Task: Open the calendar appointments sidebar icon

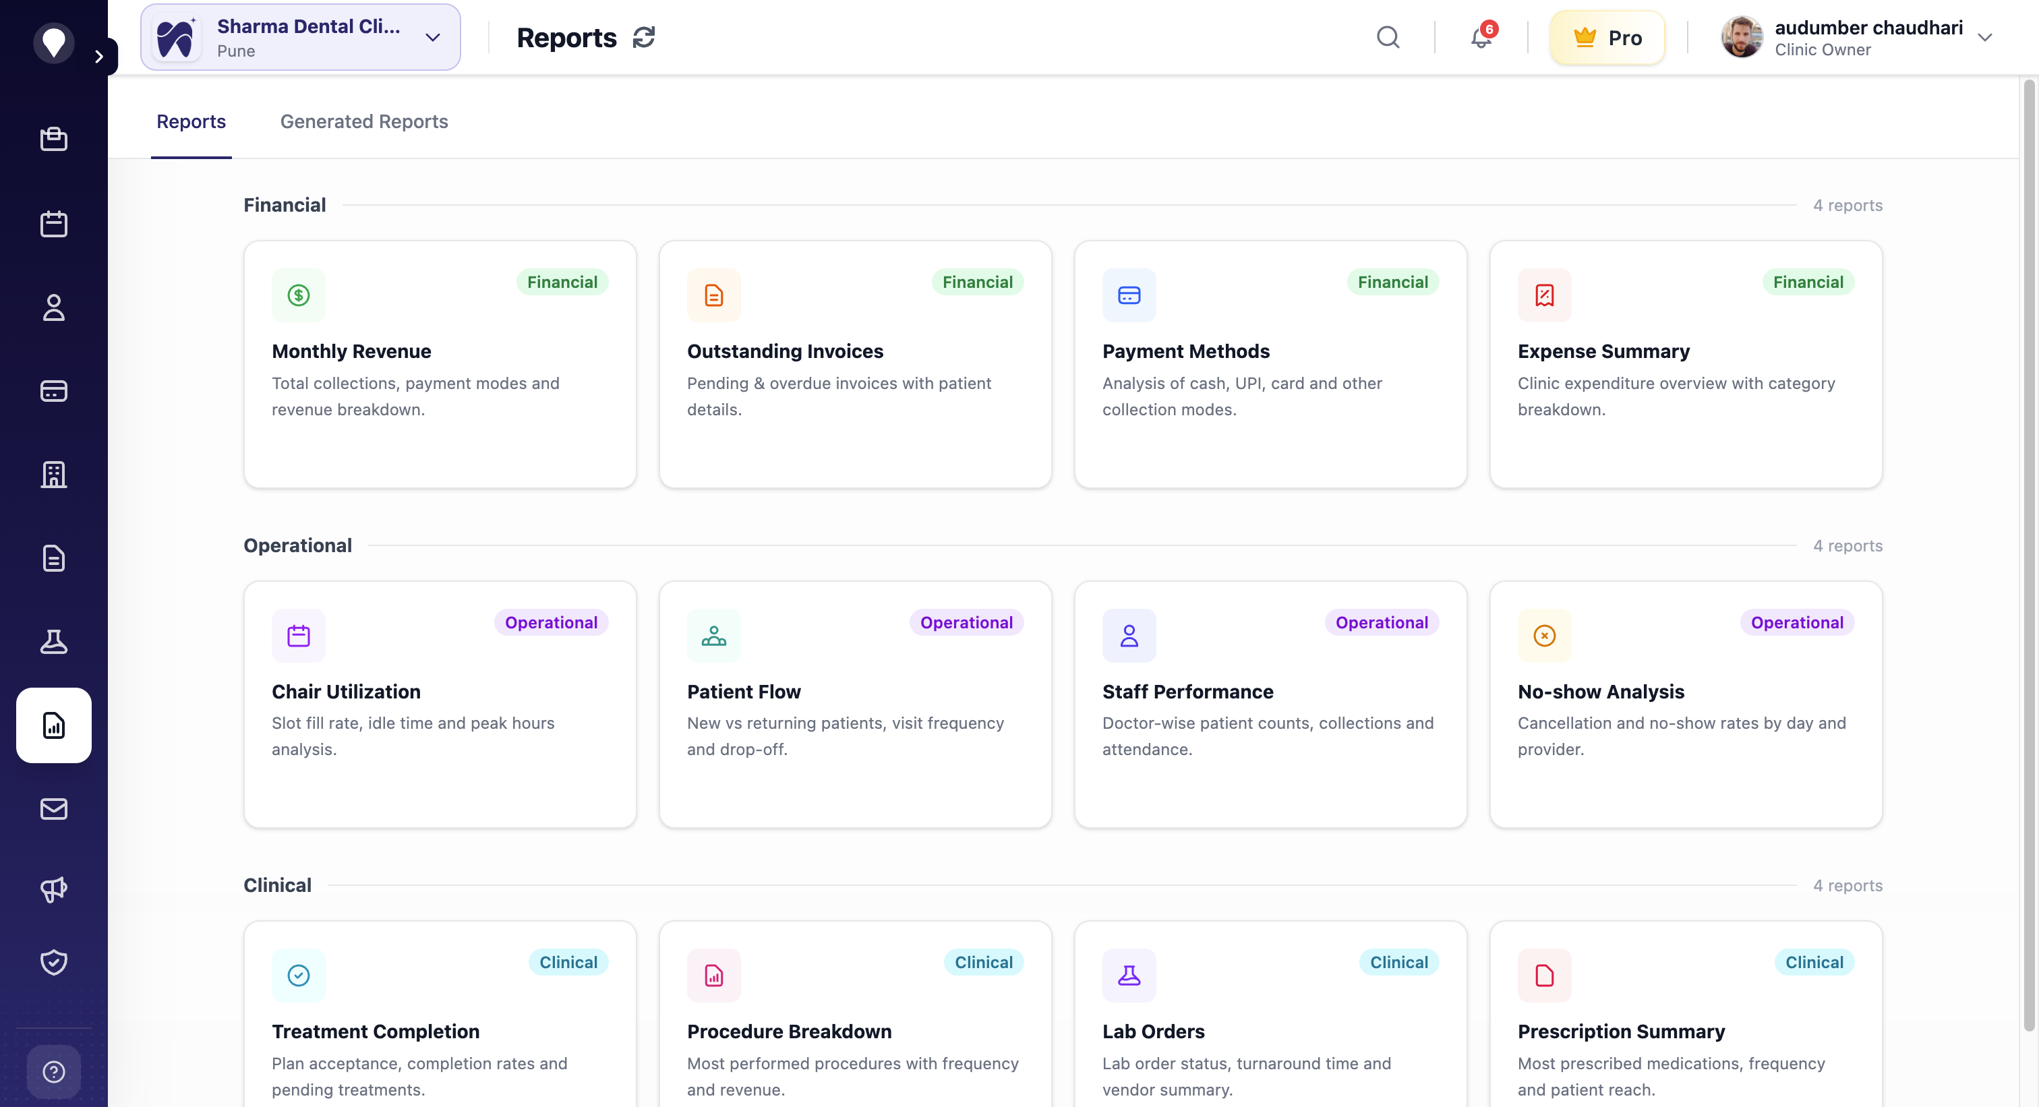Action: coord(54,224)
